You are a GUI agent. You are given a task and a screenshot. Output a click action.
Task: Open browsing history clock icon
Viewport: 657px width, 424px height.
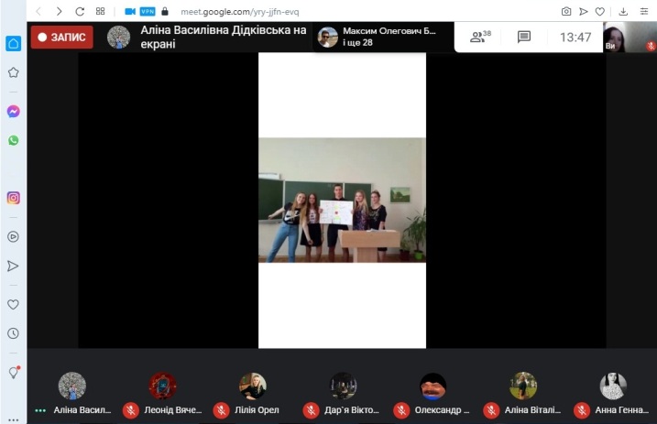[x=14, y=333]
